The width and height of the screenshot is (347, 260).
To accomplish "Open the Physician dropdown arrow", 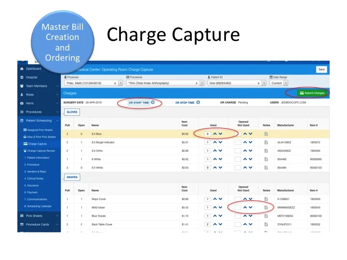I will pos(120,83).
